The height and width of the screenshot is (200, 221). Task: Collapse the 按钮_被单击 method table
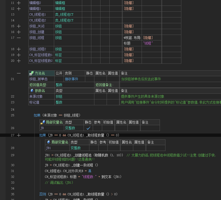[x=19, y=73]
